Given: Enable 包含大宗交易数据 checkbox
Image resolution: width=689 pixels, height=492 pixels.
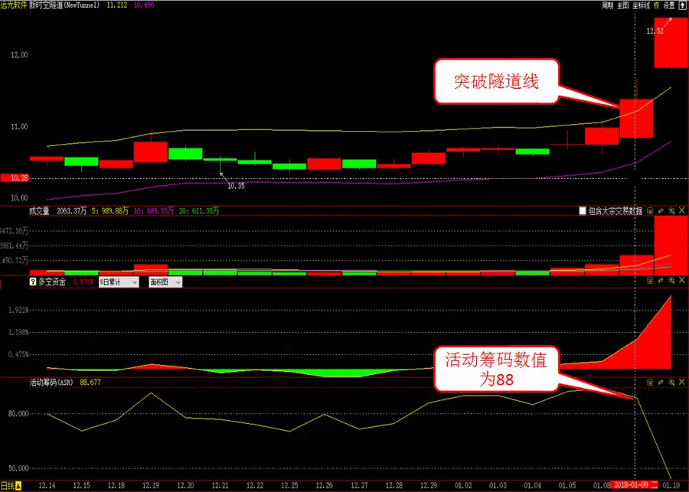Looking at the screenshot, I should [x=583, y=210].
